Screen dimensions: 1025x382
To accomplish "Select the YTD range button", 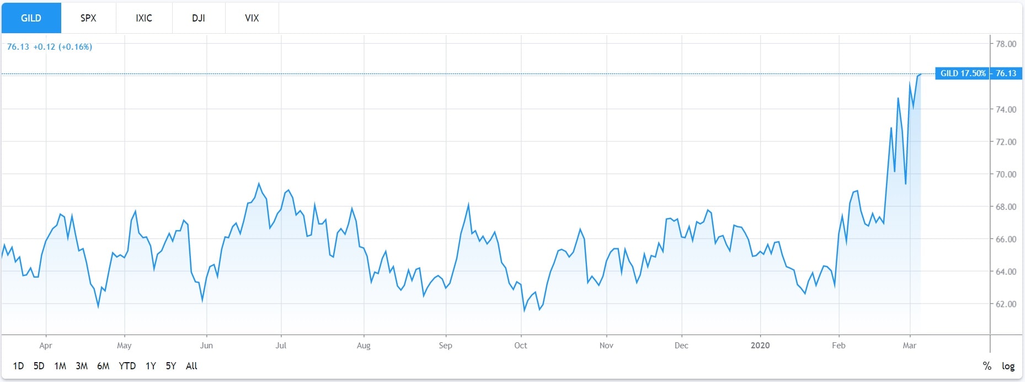I will [x=127, y=366].
